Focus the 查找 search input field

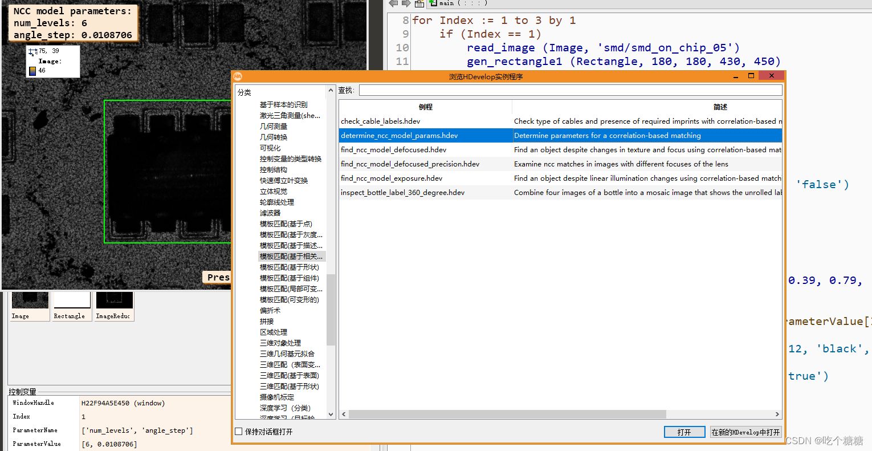click(x=571, y=90)
